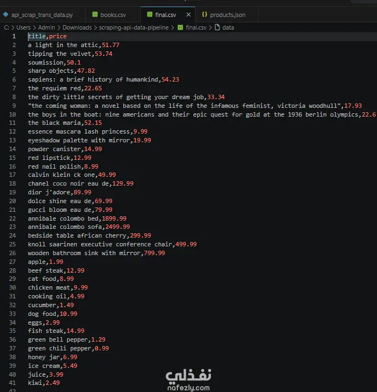Viewport: 377px width, 392px height.
Task: Click the CSV icon on final.csv tab
Action: tap(150, 14)
